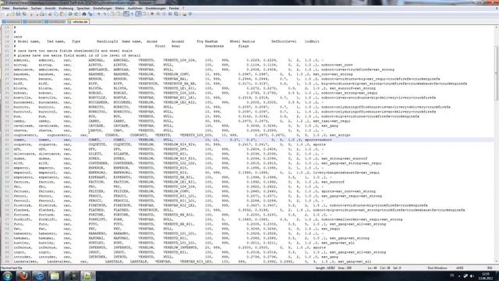Toggle the indent guide icon
The image size is (499, 281).
point(139,14)
